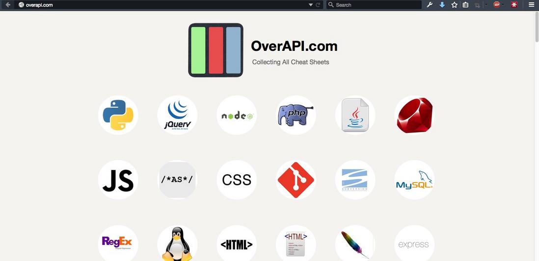Open the Java cheat sheet icon
Screen dimensions: 539x261
355,115
